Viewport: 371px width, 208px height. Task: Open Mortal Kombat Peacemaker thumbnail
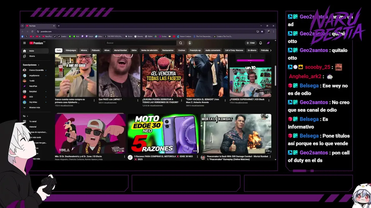pyautogui.click(x=236, y=133)
